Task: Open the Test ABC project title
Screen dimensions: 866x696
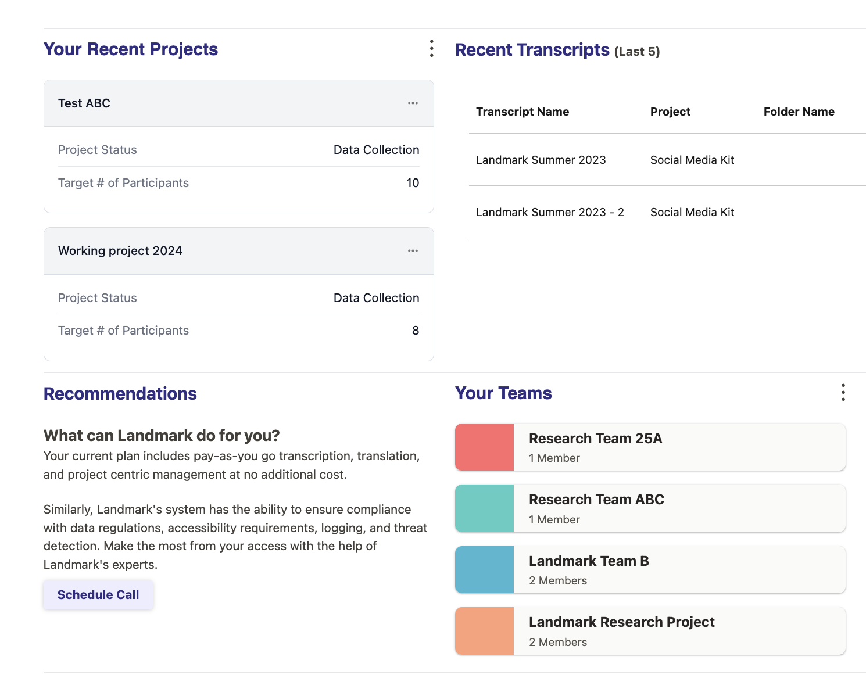Action: pos(84,103)
